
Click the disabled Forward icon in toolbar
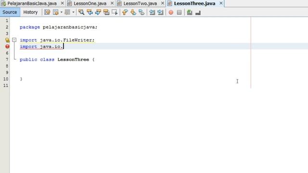click(67, 12)
